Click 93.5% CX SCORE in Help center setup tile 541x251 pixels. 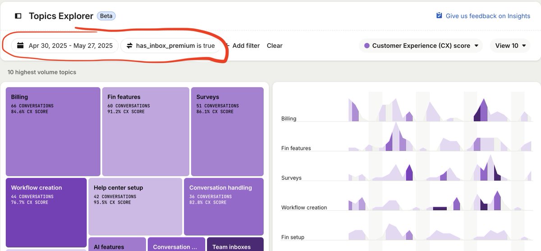pyautogui.click(x=112, y=202)
